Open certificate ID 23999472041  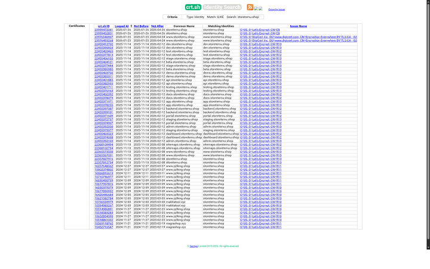[x=104, y=30]
